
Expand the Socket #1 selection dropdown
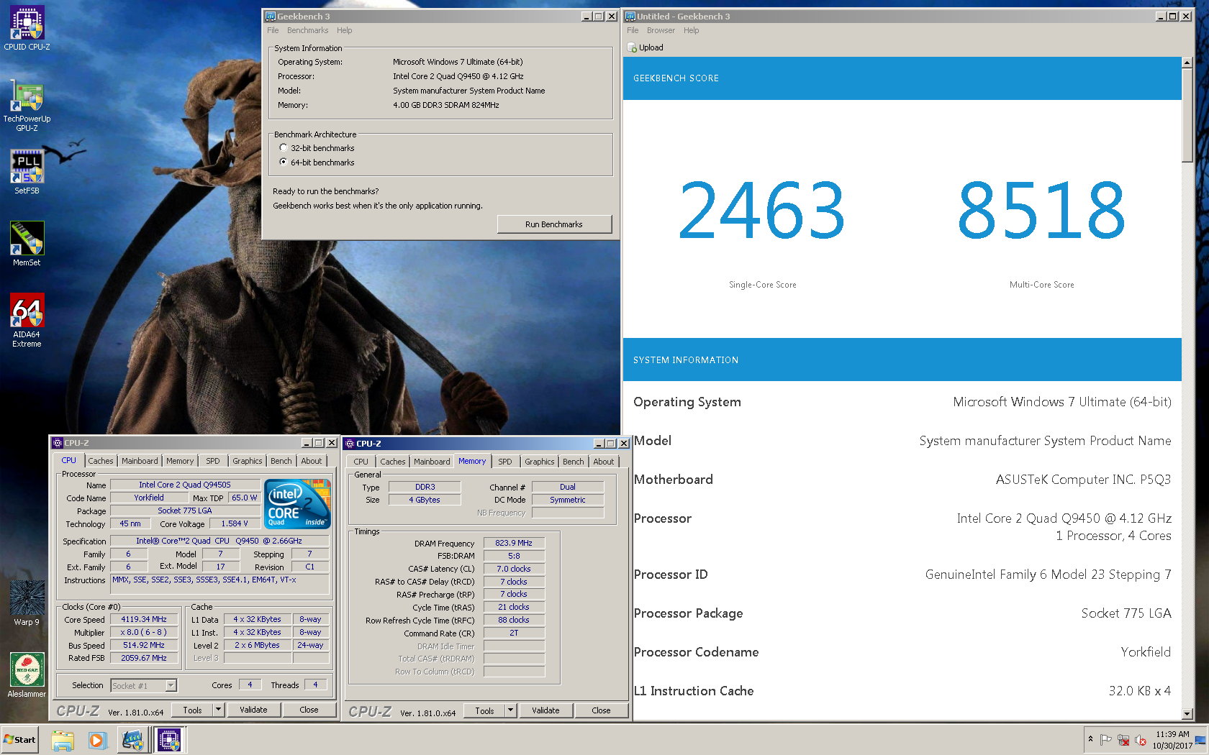point(171,685)
